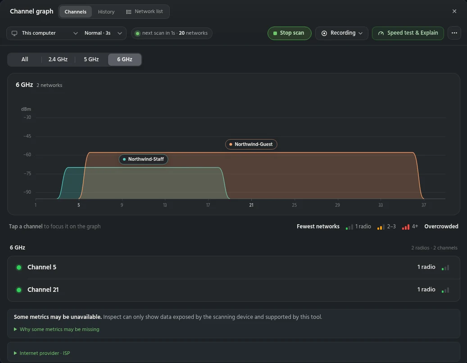Click signal bars icon in Channel 5 row
This screenshot has width=467, height=363.
tap(445, 268)
